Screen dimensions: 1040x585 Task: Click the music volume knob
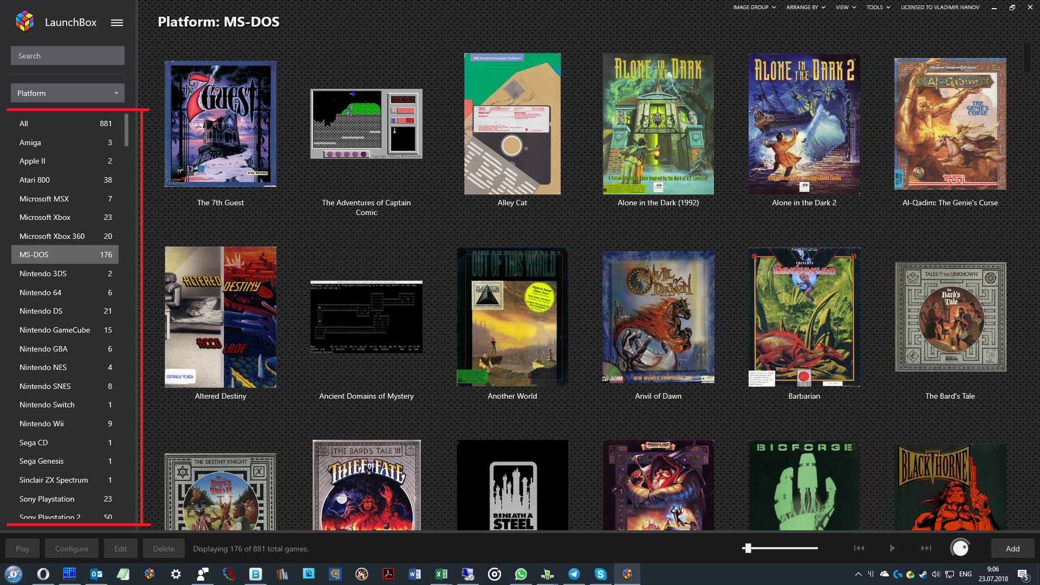click(x=960, y=548)
